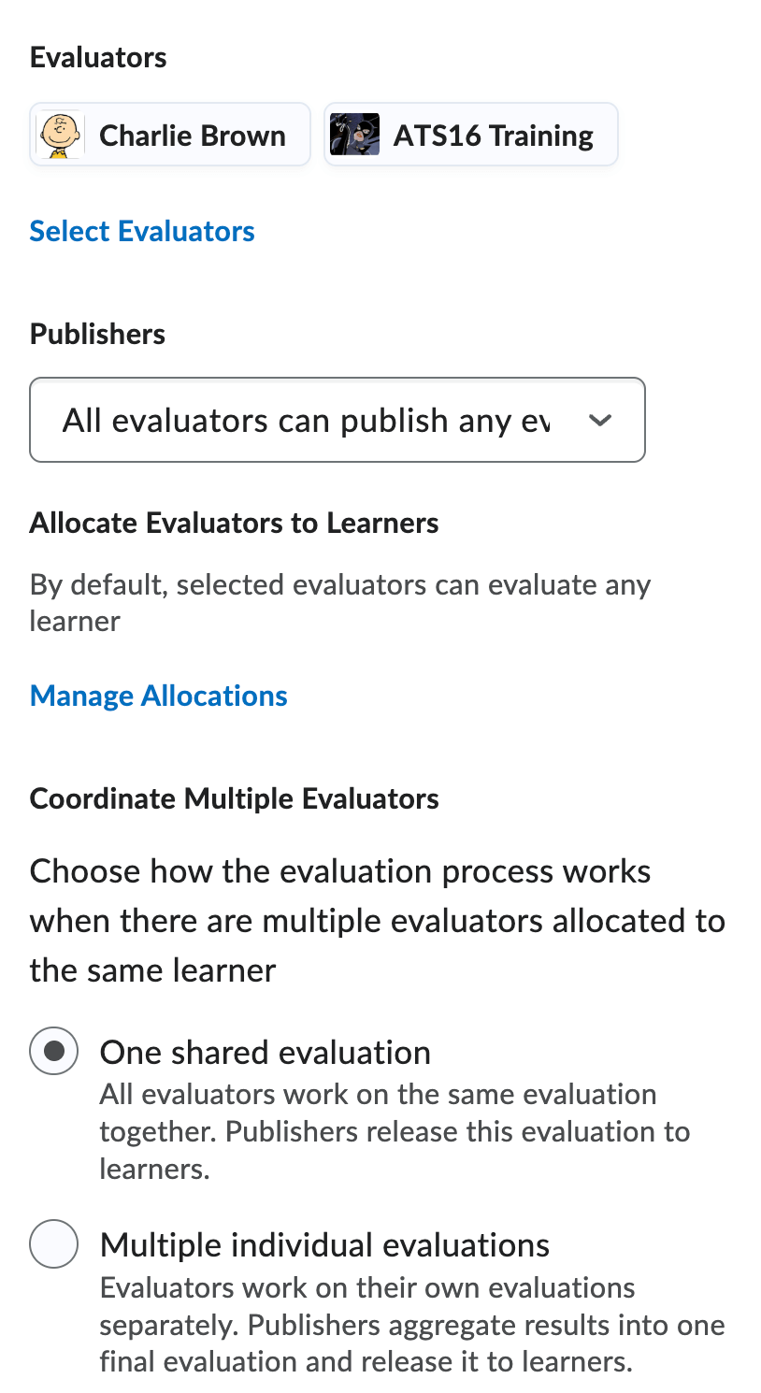
Task: Click Charlie Brown's avatar image
Action: coord(60,135)
